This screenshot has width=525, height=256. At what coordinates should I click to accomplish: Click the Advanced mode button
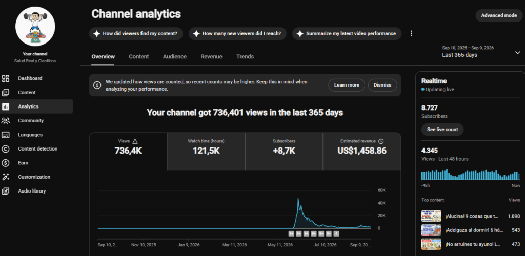(x=499, y=15)
